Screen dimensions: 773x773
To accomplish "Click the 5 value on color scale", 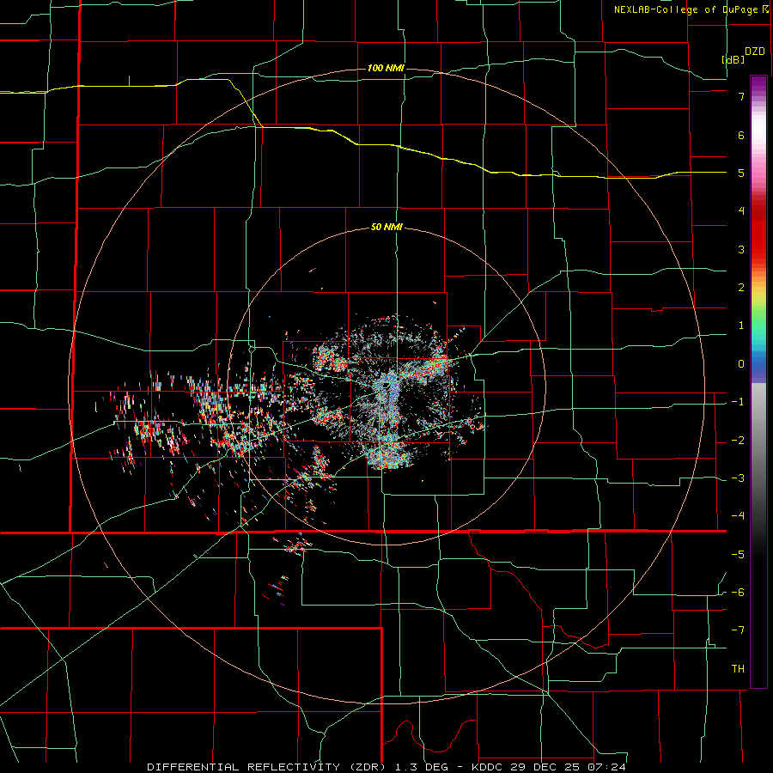I will pyautogui.click(x=741, y=173).
